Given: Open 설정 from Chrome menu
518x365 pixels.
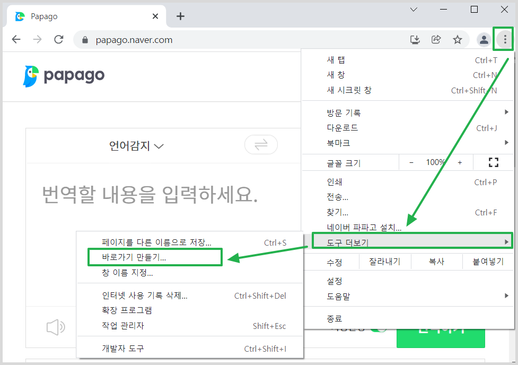Looking at the screenshot, I should [x=408, y=281].
